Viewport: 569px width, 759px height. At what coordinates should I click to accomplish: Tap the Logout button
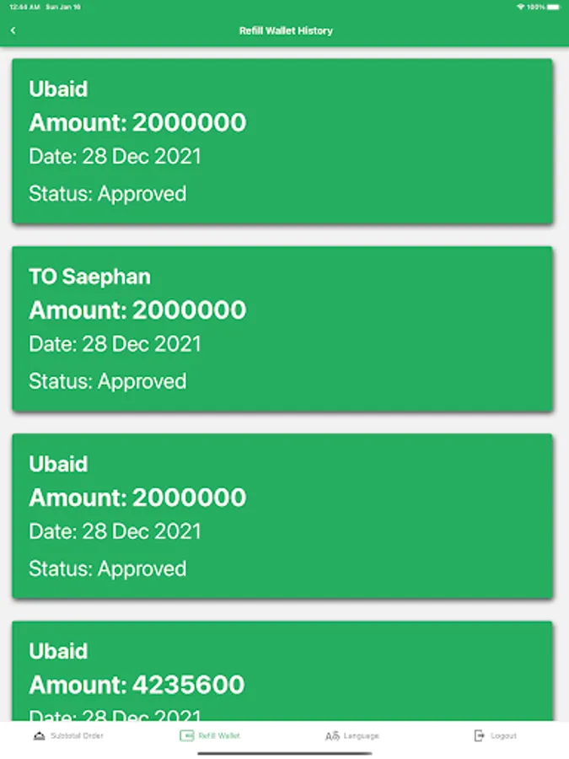point(495,735)
